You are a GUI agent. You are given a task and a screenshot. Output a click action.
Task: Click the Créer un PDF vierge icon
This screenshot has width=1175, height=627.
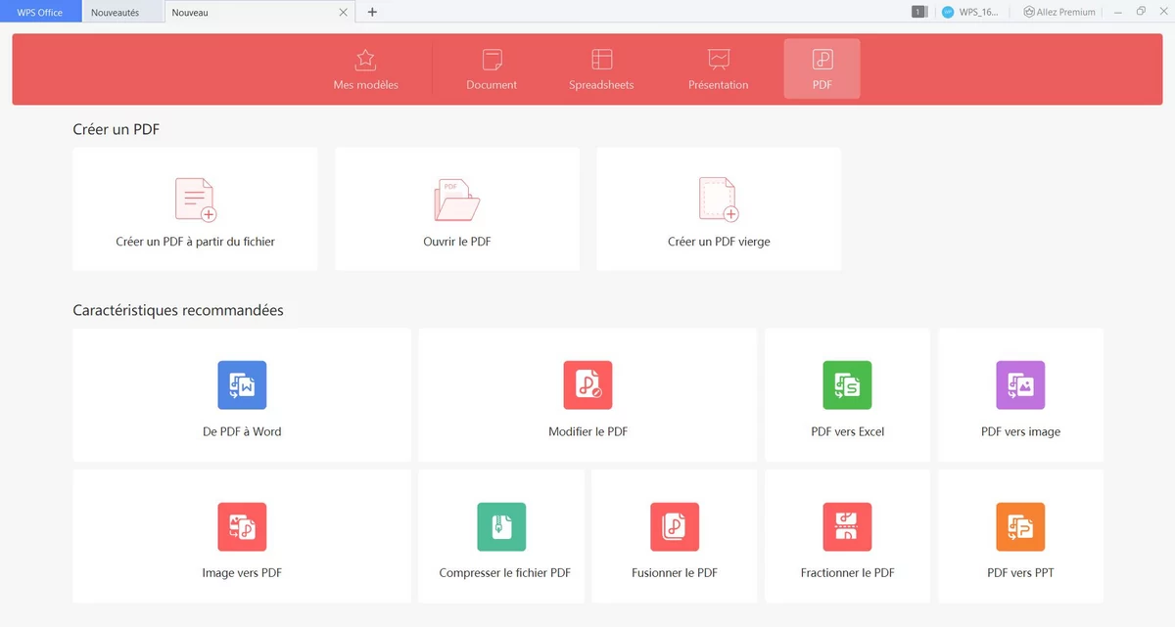click(x=719, y=200)
